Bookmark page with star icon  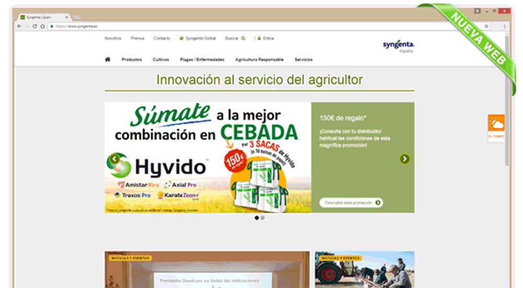pos(486,26)
